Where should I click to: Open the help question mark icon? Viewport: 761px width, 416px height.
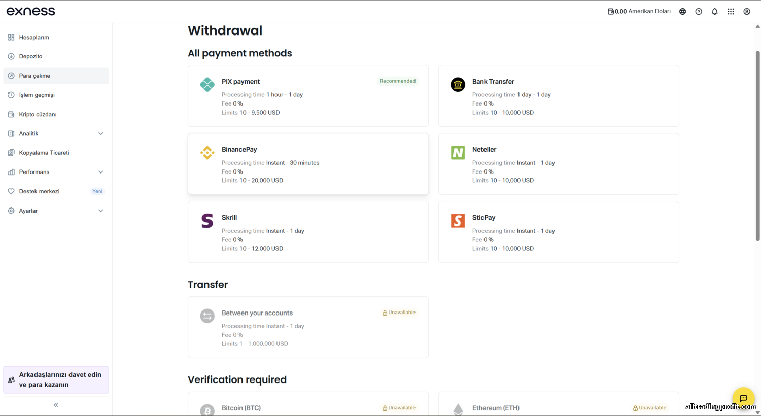tap(699, 12)
